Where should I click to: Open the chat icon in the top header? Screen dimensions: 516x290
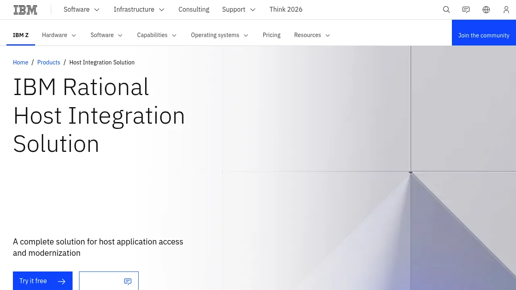pyautogui.click(x=466, y=10)
